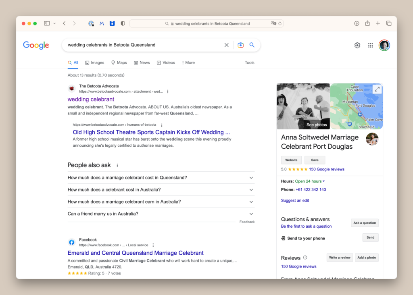Clear search text with the X icon

tap(226, 45)
